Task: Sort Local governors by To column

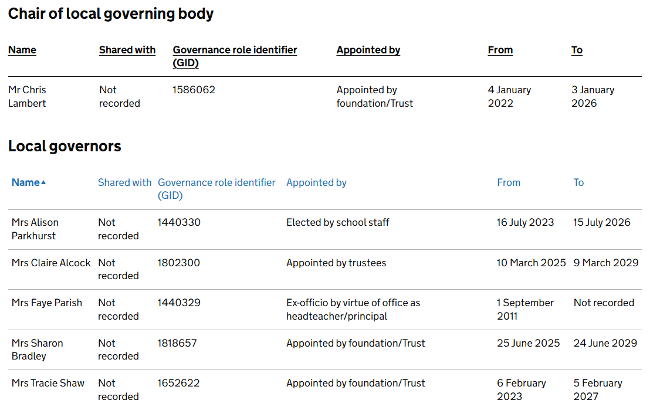Action: [578, 182]
